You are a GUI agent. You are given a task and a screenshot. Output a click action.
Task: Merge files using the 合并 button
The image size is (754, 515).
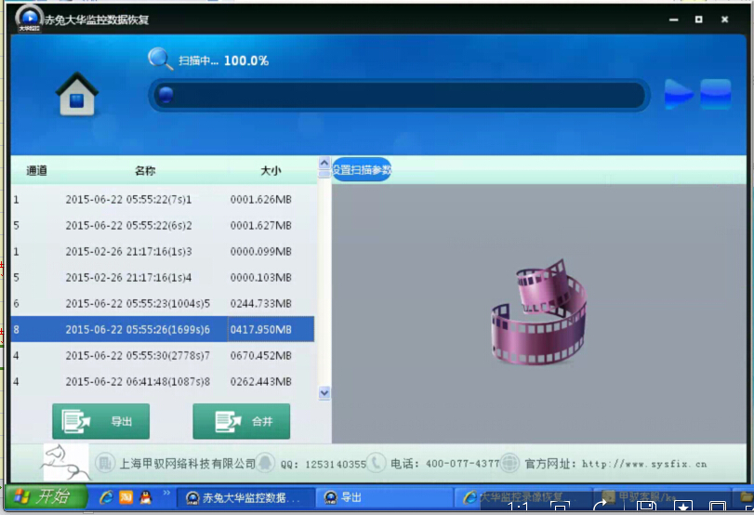pyautogui.click(x=242, y=421)
